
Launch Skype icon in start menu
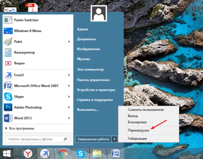coord(8,97)
